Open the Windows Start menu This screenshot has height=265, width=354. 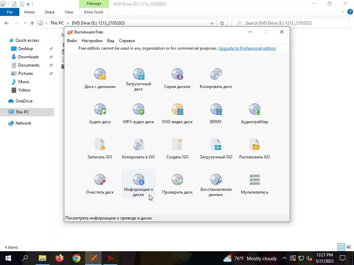tap(8, 258)
